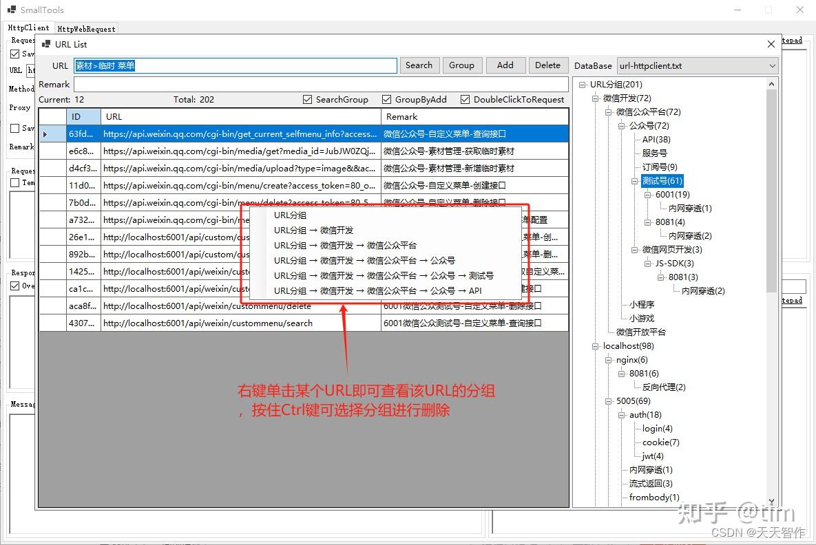Screen dimensions: 816x545
Task: Select the 微信开放平台 tree item
Action: 641,332
